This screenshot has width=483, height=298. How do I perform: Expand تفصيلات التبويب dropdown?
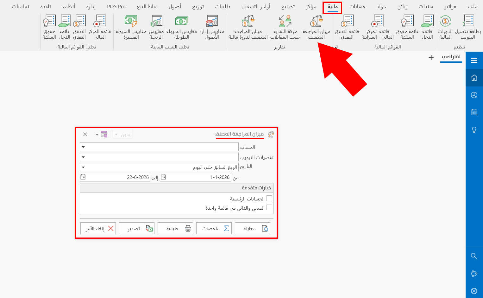click(83, 157)
